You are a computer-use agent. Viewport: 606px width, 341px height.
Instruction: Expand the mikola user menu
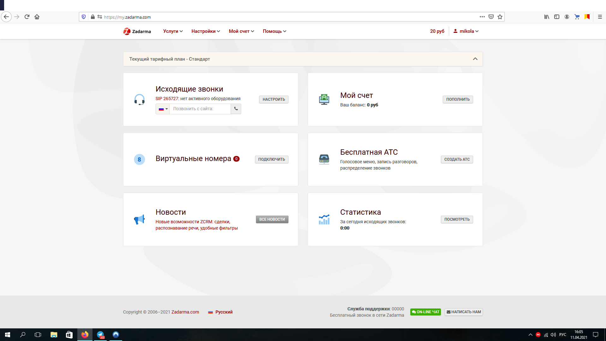pos(466,31)
